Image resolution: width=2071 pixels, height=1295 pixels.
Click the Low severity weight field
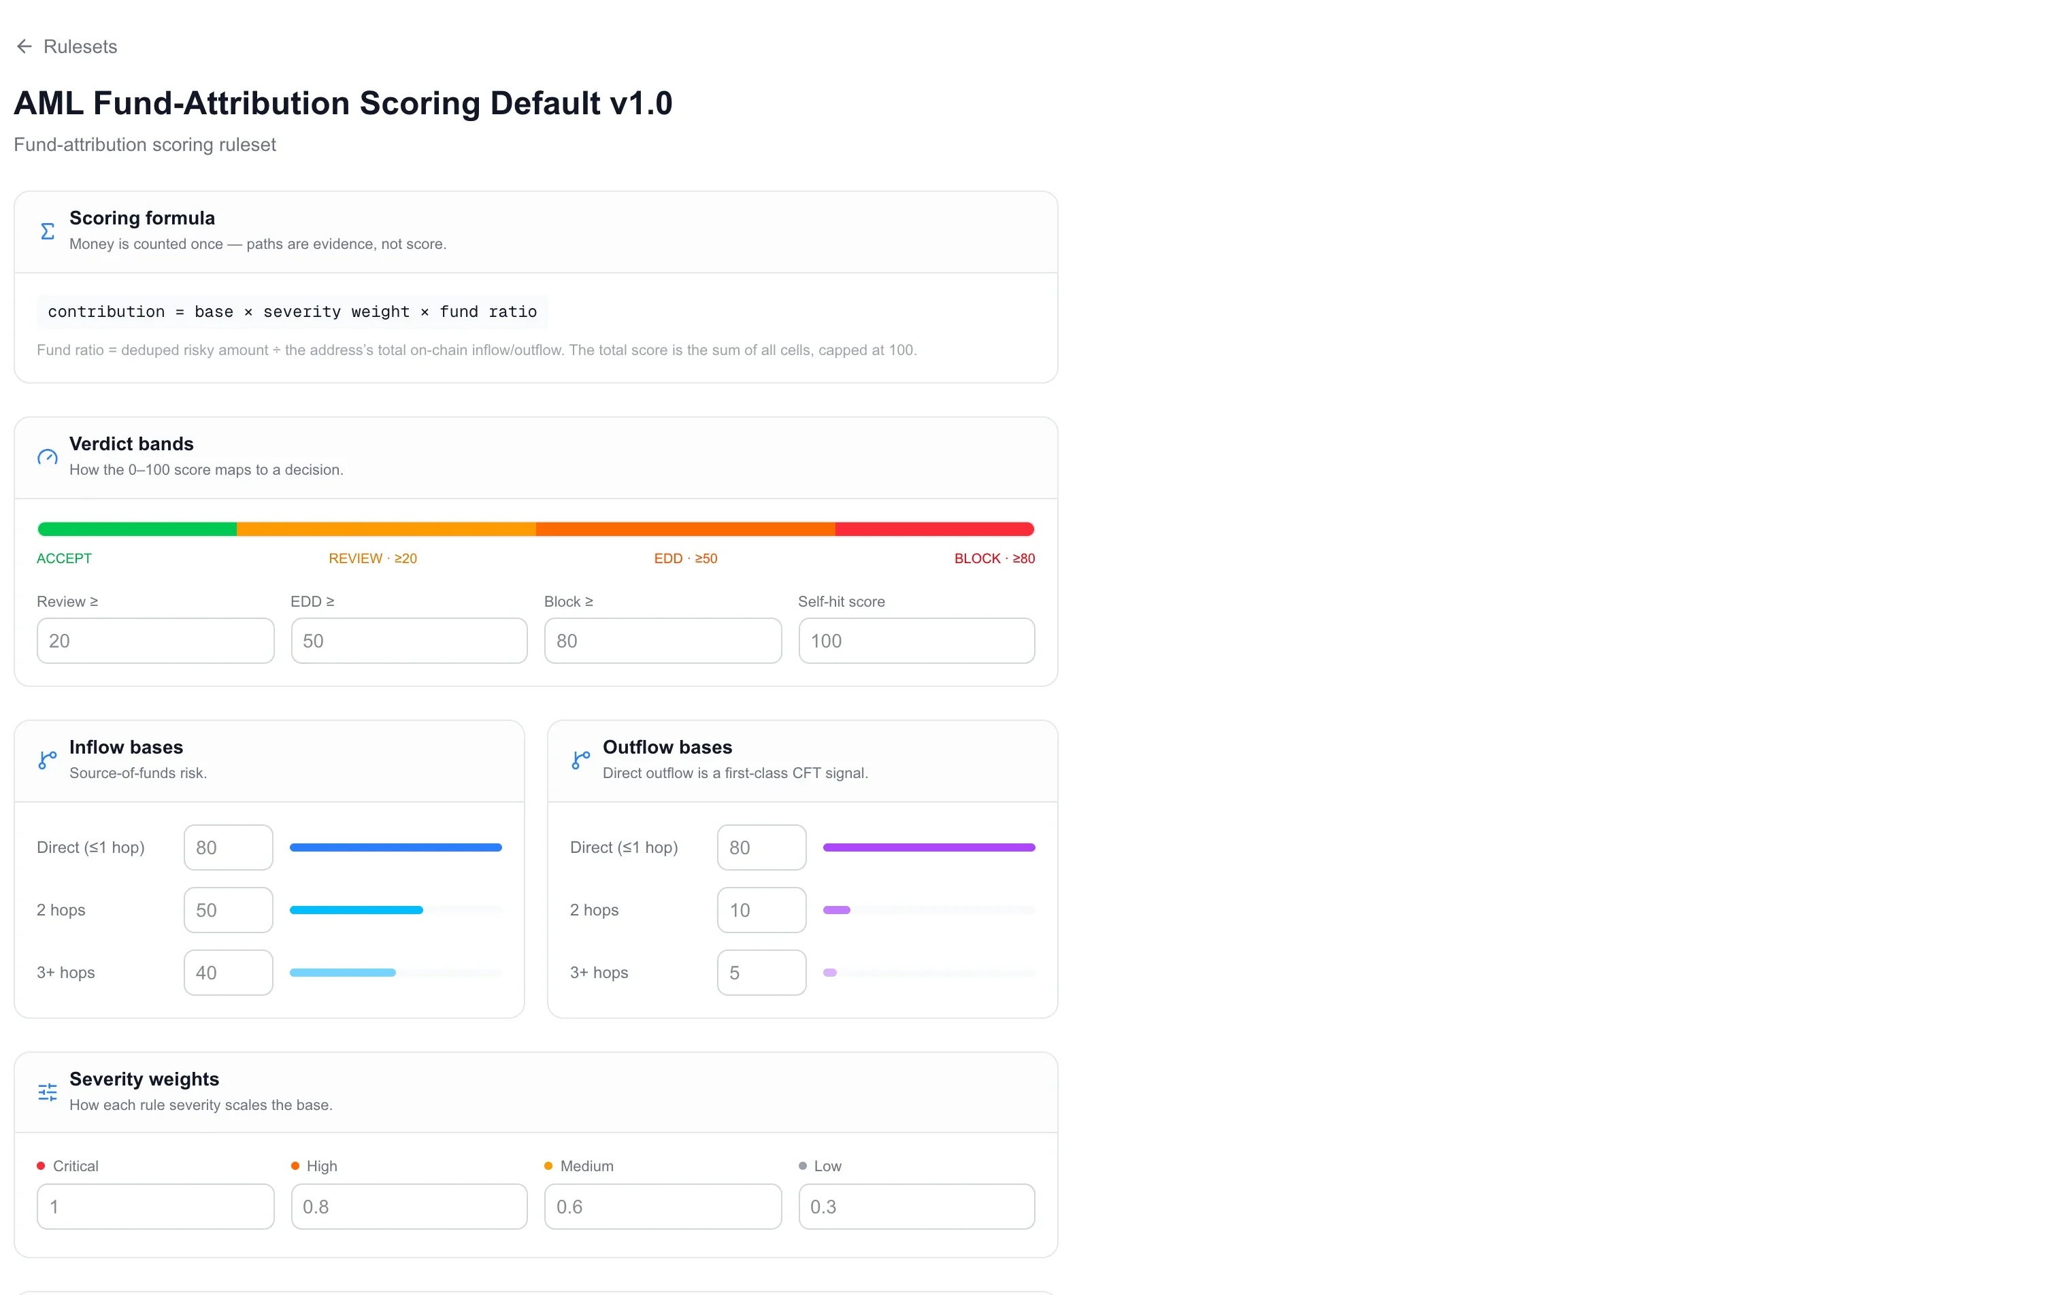tap(916, 1207)
